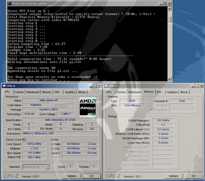Maximize the hexus_pifast console window
The width and height of the screenshot is (205, 181).
[165, 3]
